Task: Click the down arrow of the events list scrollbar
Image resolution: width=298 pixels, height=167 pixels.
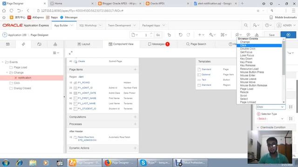Action: [x=284, y=102]
